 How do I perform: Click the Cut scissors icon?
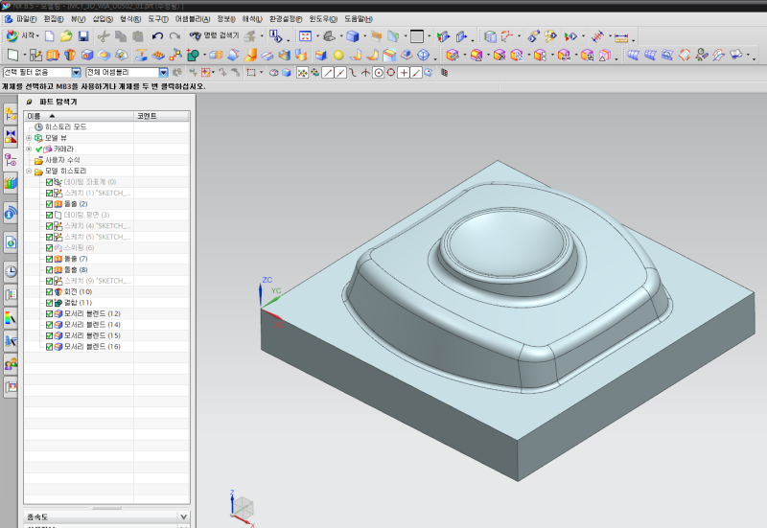[104, 35]
